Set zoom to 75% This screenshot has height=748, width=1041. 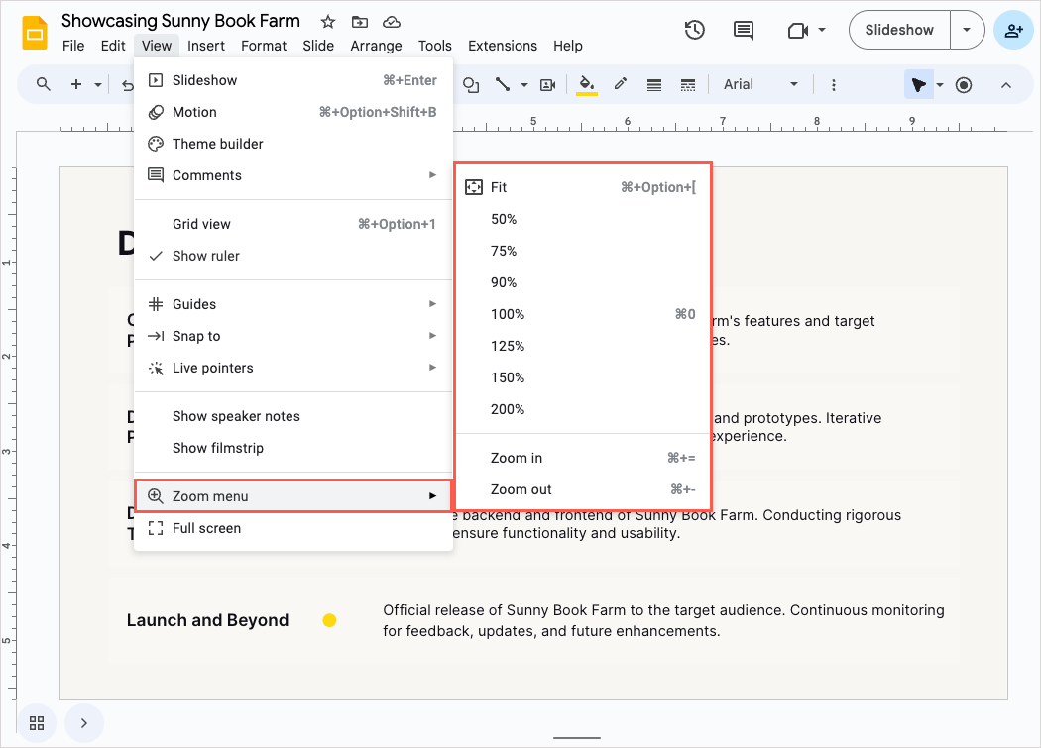point(583,251)
